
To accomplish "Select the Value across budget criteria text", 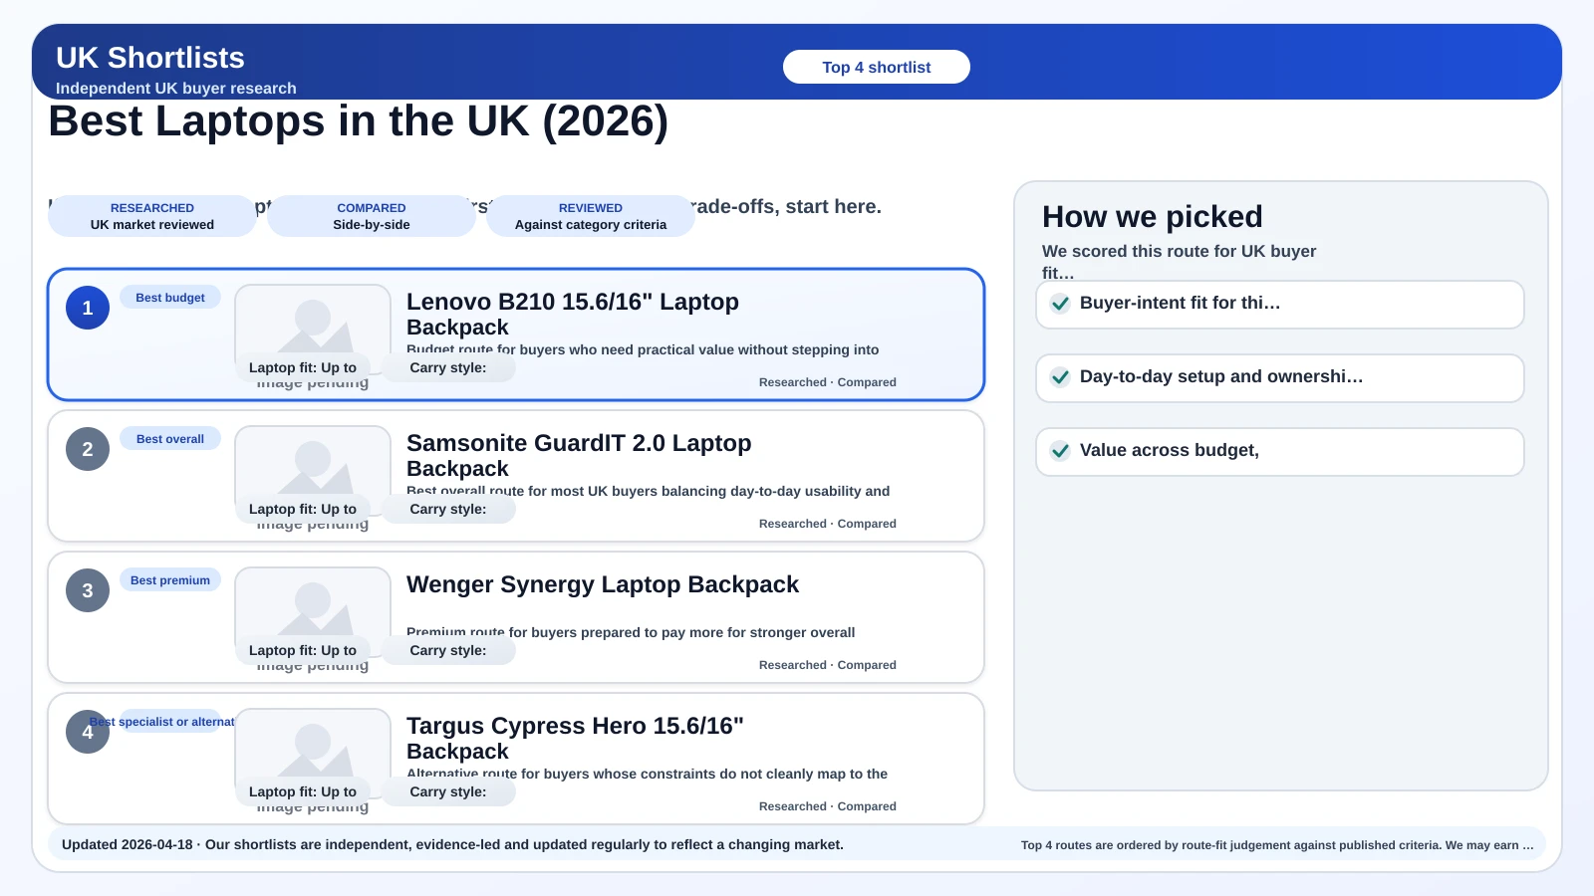I will point(1170,450).
